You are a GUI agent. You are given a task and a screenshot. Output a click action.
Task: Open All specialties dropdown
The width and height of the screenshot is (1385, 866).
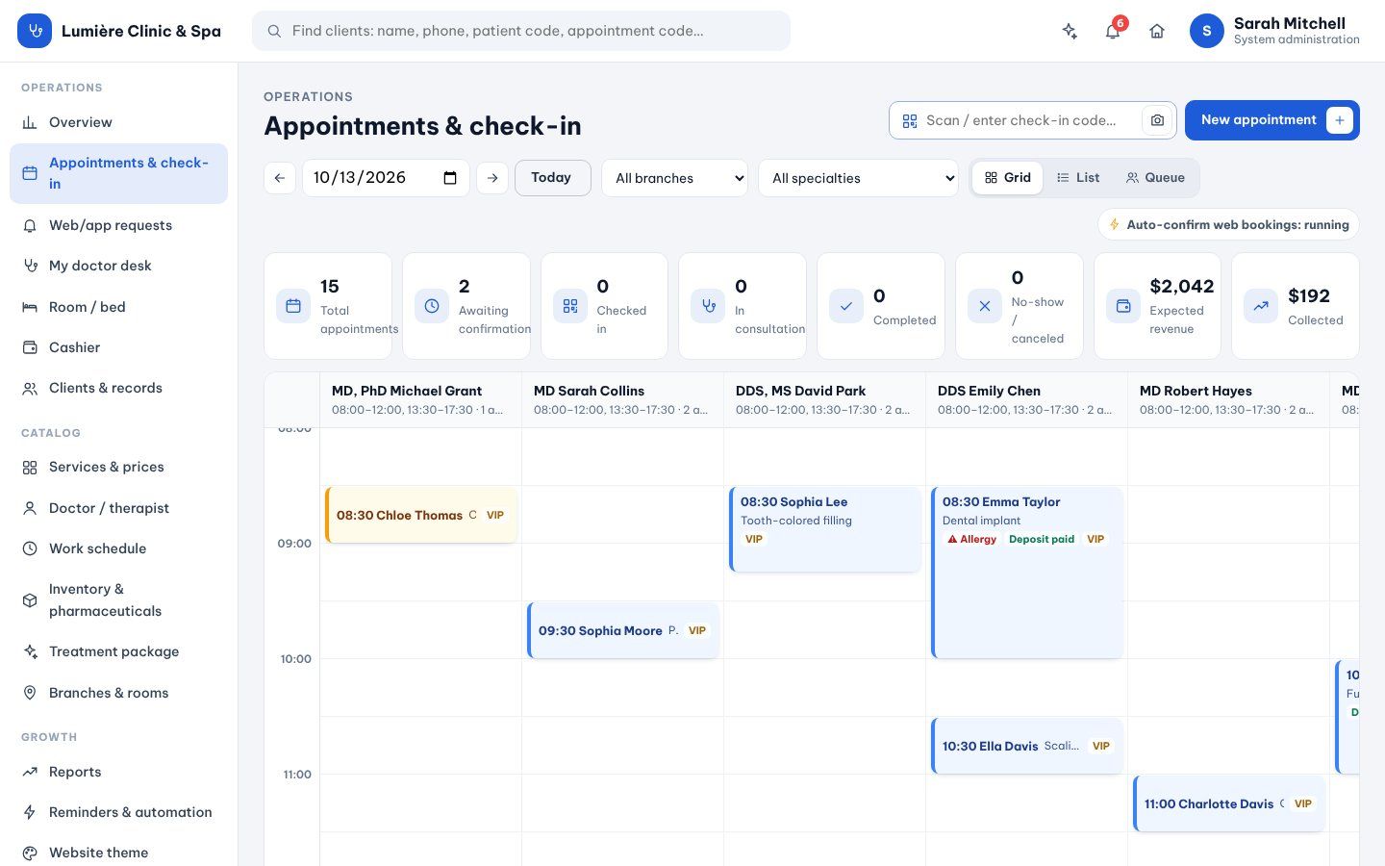coord(858,178)
